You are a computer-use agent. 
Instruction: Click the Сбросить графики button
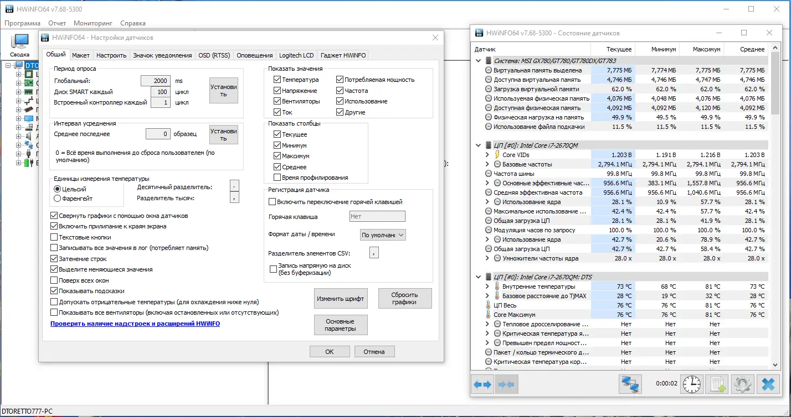tap(405, 299)
